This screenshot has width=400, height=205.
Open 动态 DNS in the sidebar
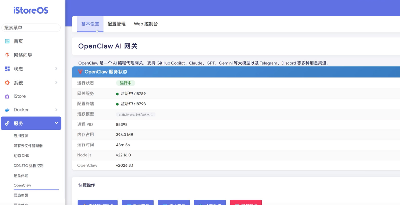(x=21, y=156)
